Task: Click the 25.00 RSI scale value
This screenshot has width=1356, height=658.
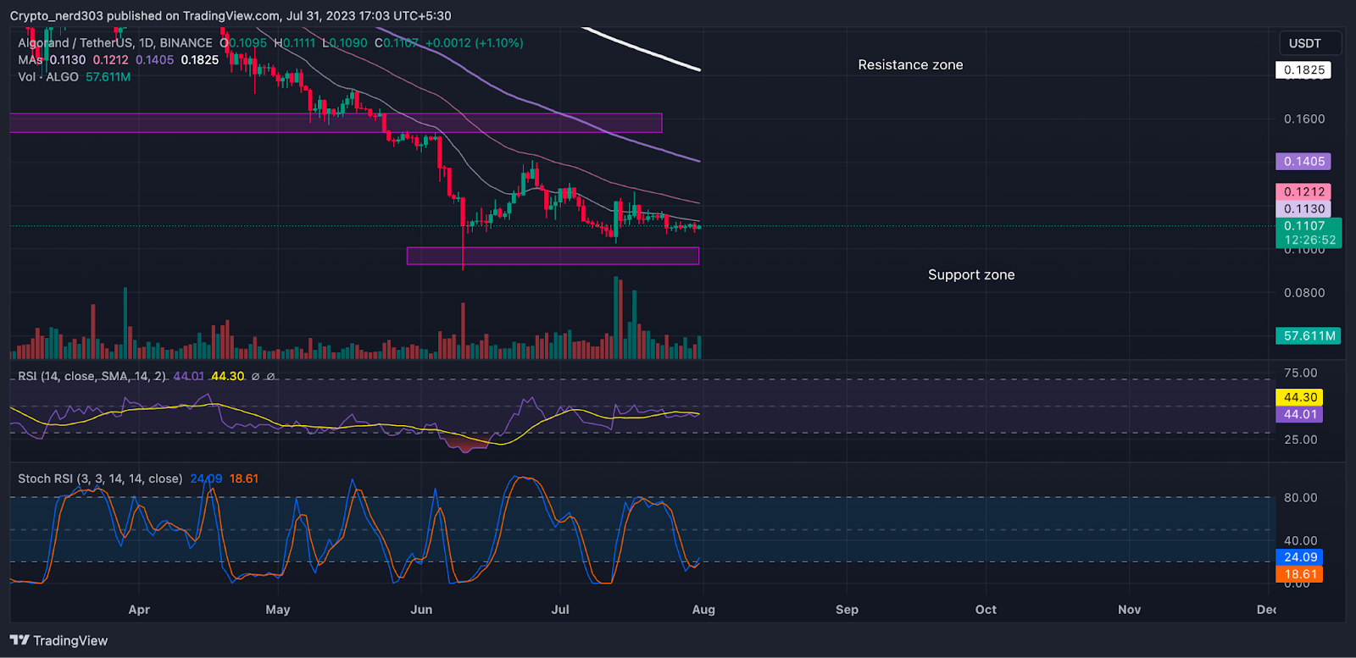Action: 1301,440
